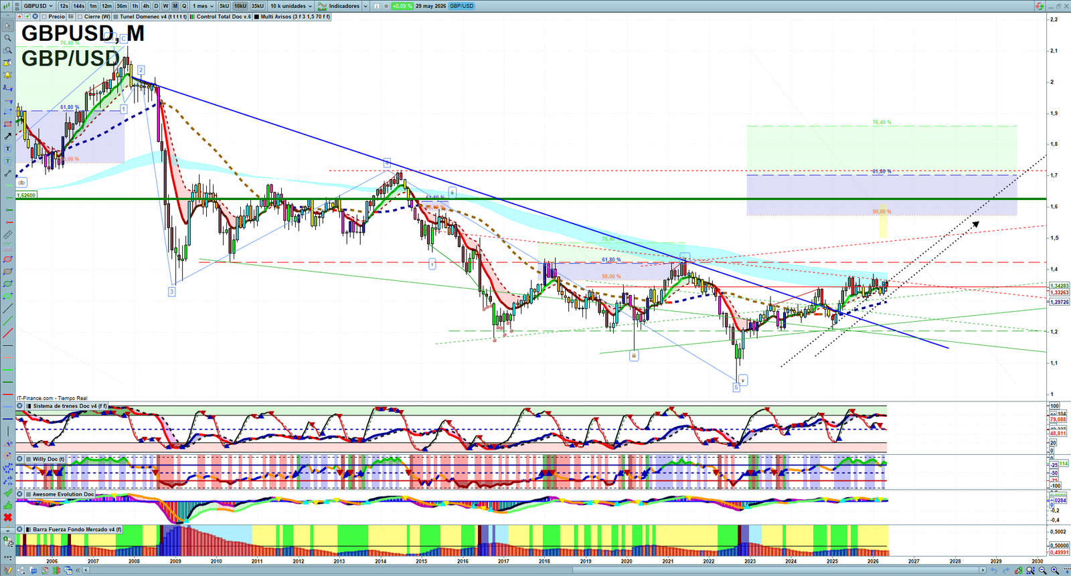1071x576 pixels.
Task: Select the black arrow drawing tool
Action: coord(7,136)
